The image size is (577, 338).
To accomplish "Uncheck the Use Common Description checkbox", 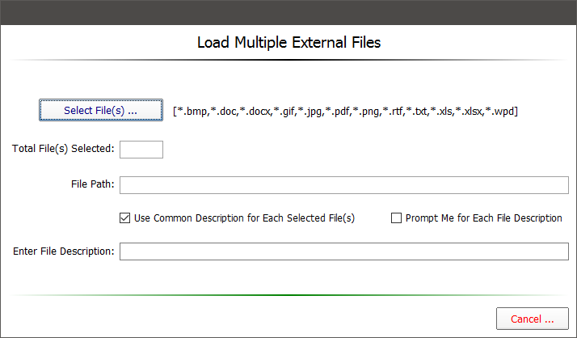I will click(124, 218).
